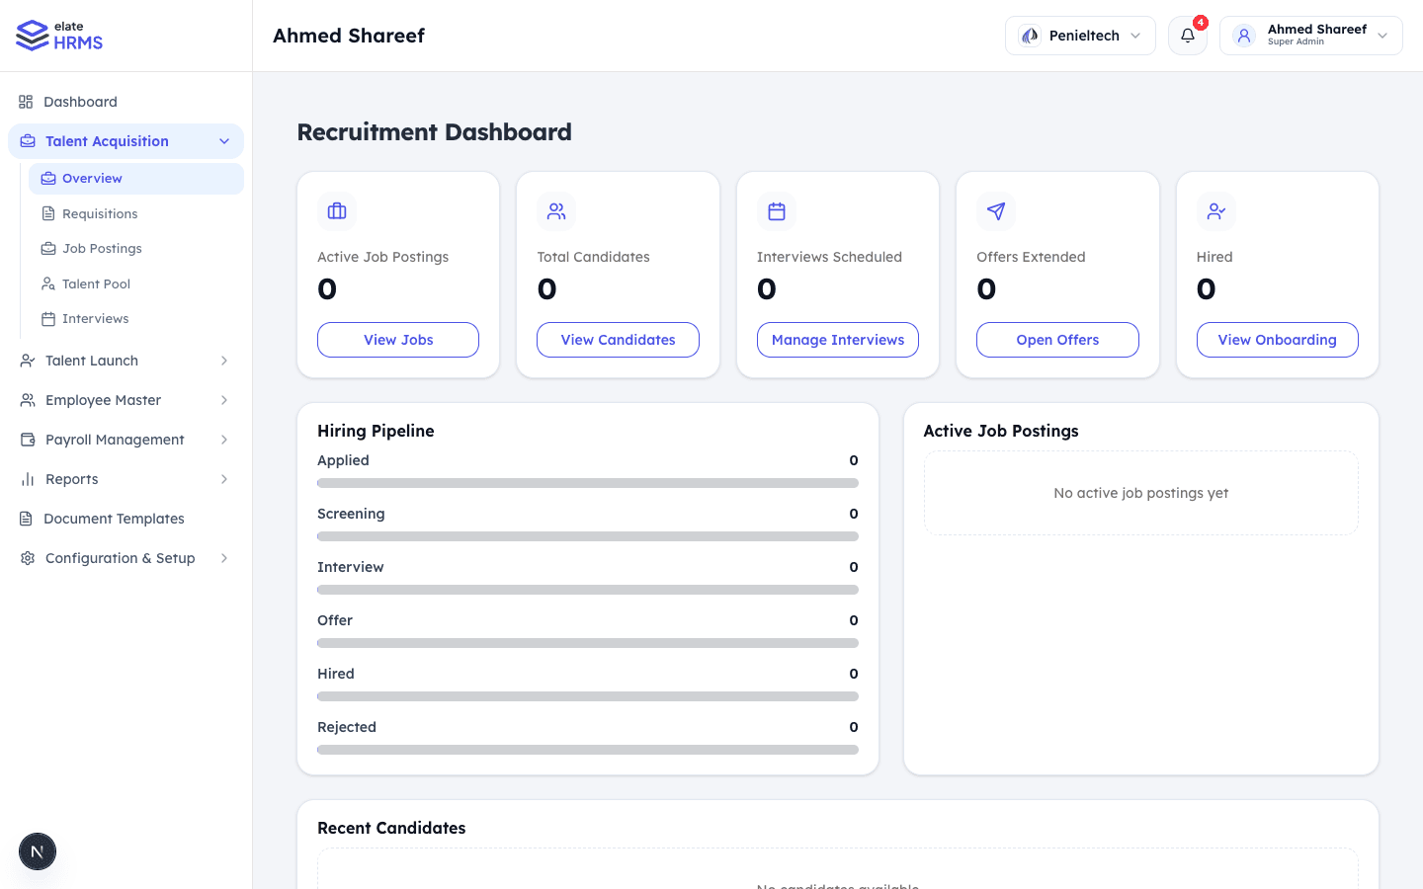The image size is (1423, 889).
Task: Click the Interviews Scheduled calendar icon
Action: (x=776, y=210)
